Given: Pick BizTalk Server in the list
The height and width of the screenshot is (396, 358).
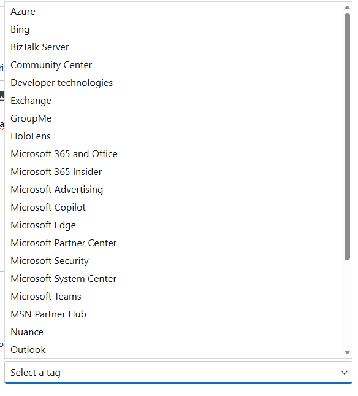Looking at the screenshot, I should click(x=174, y=47).
